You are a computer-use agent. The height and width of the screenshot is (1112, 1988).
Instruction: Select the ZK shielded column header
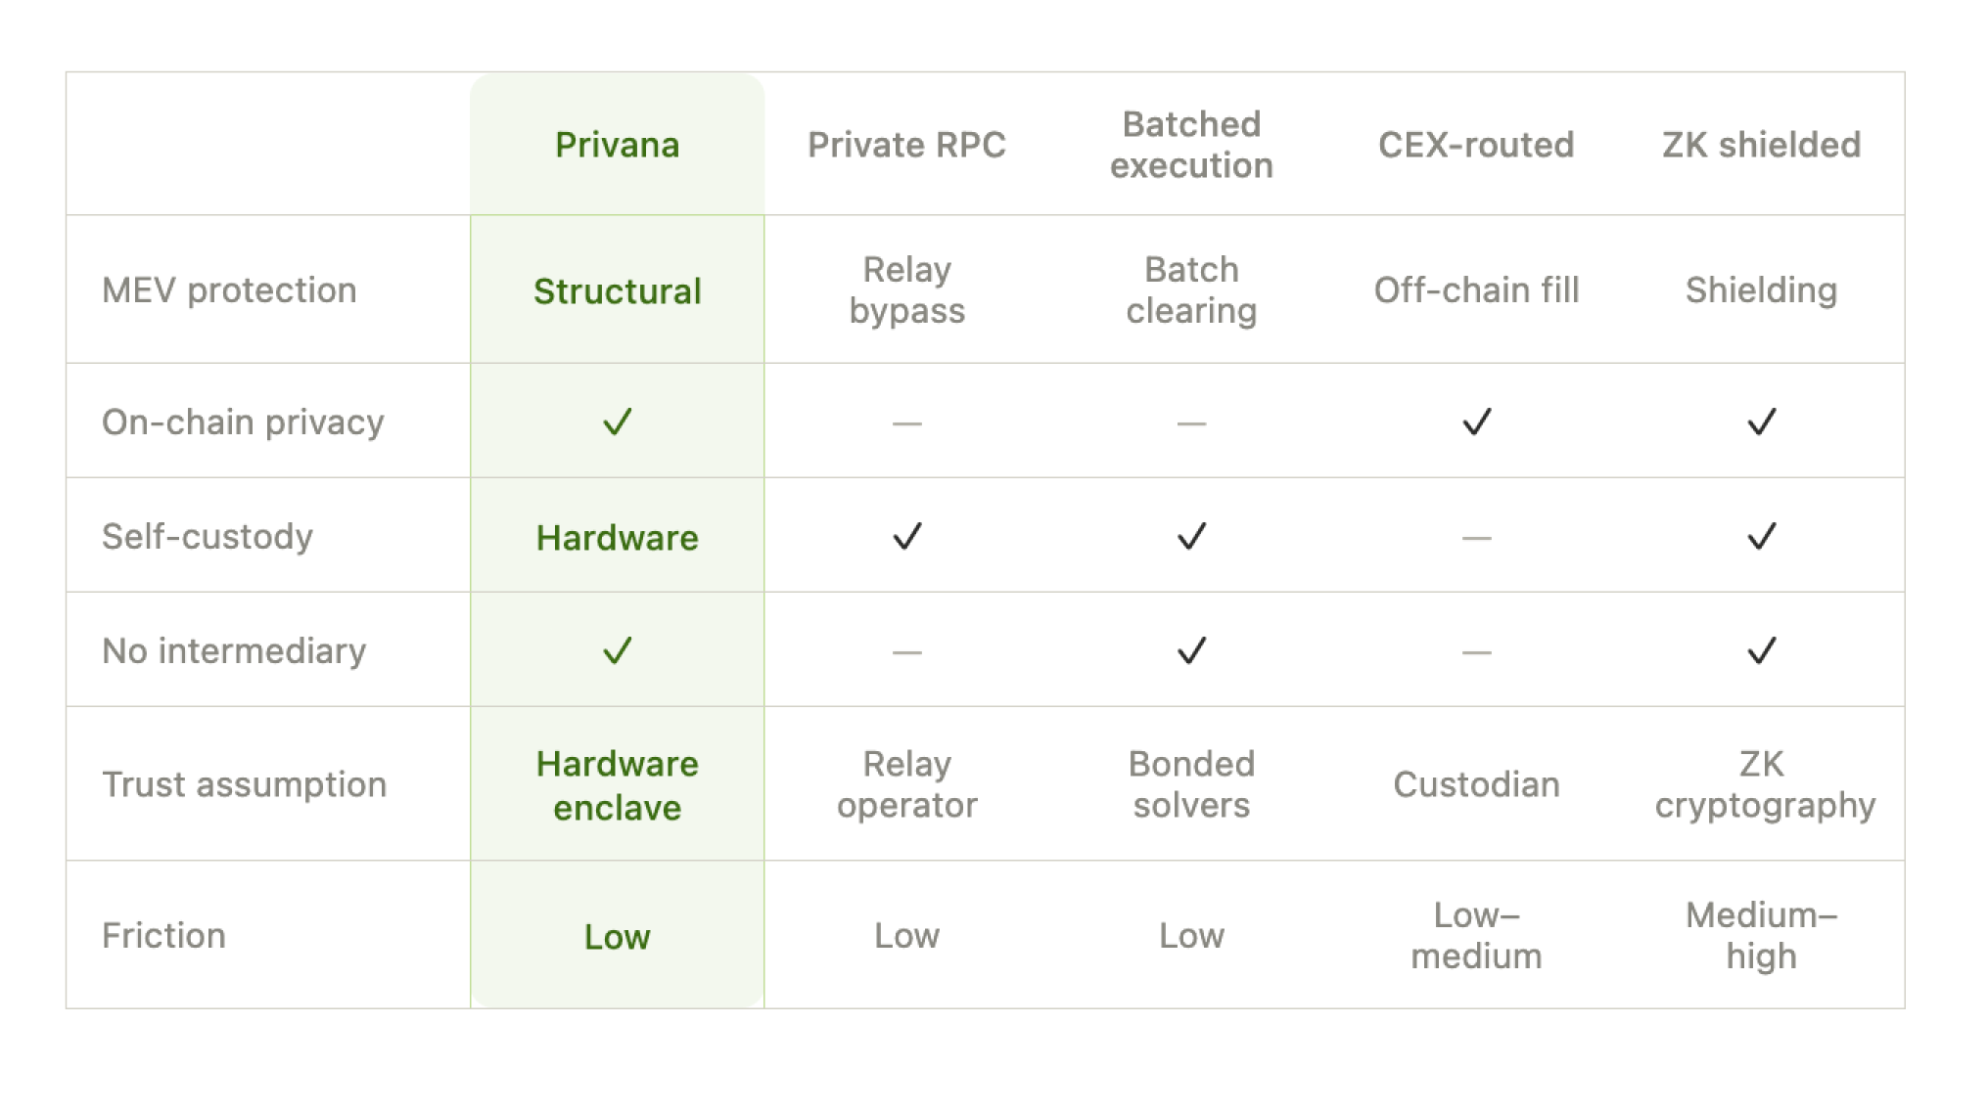click(x=1761, y=145)
